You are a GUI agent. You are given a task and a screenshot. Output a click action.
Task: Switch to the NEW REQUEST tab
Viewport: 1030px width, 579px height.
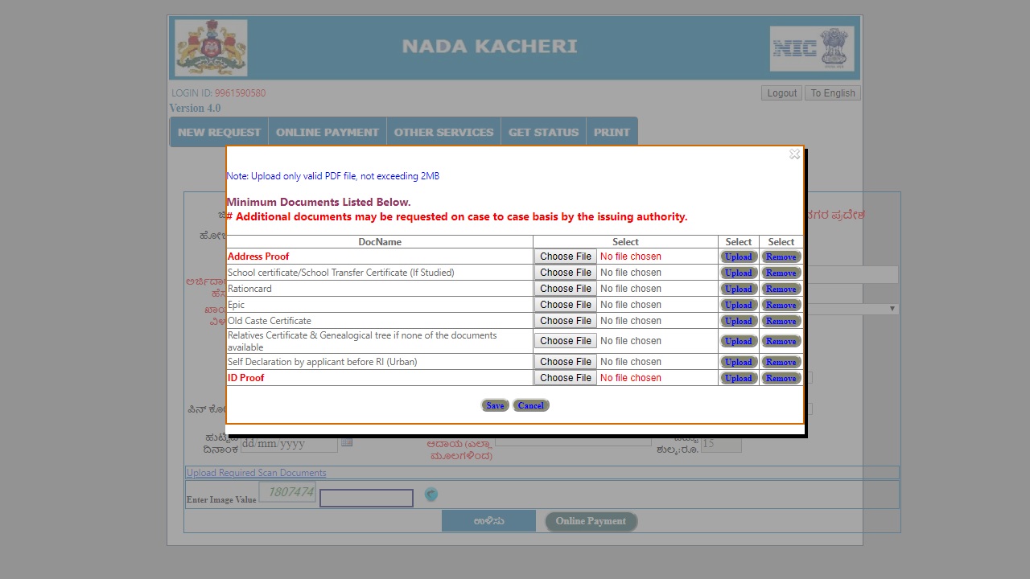tap(218, 131)
